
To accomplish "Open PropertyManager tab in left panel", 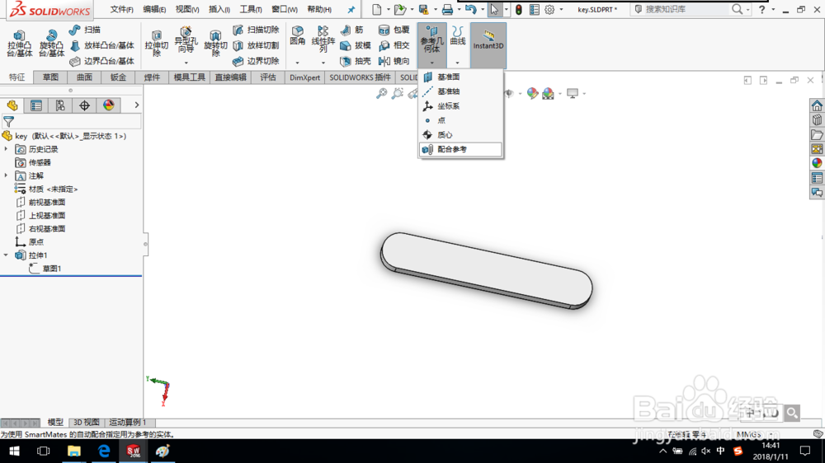I will (x=35, y=105).
